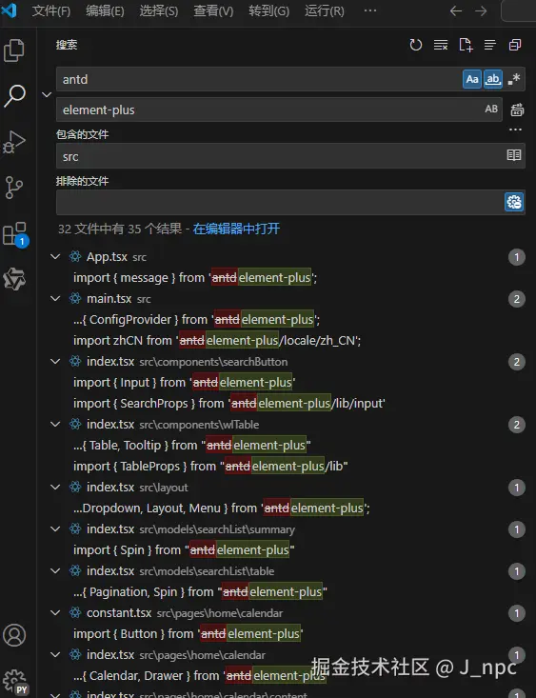Select the Search view magnifier icon
This screenshot has width=536, height=698.
tap(14, 96)
